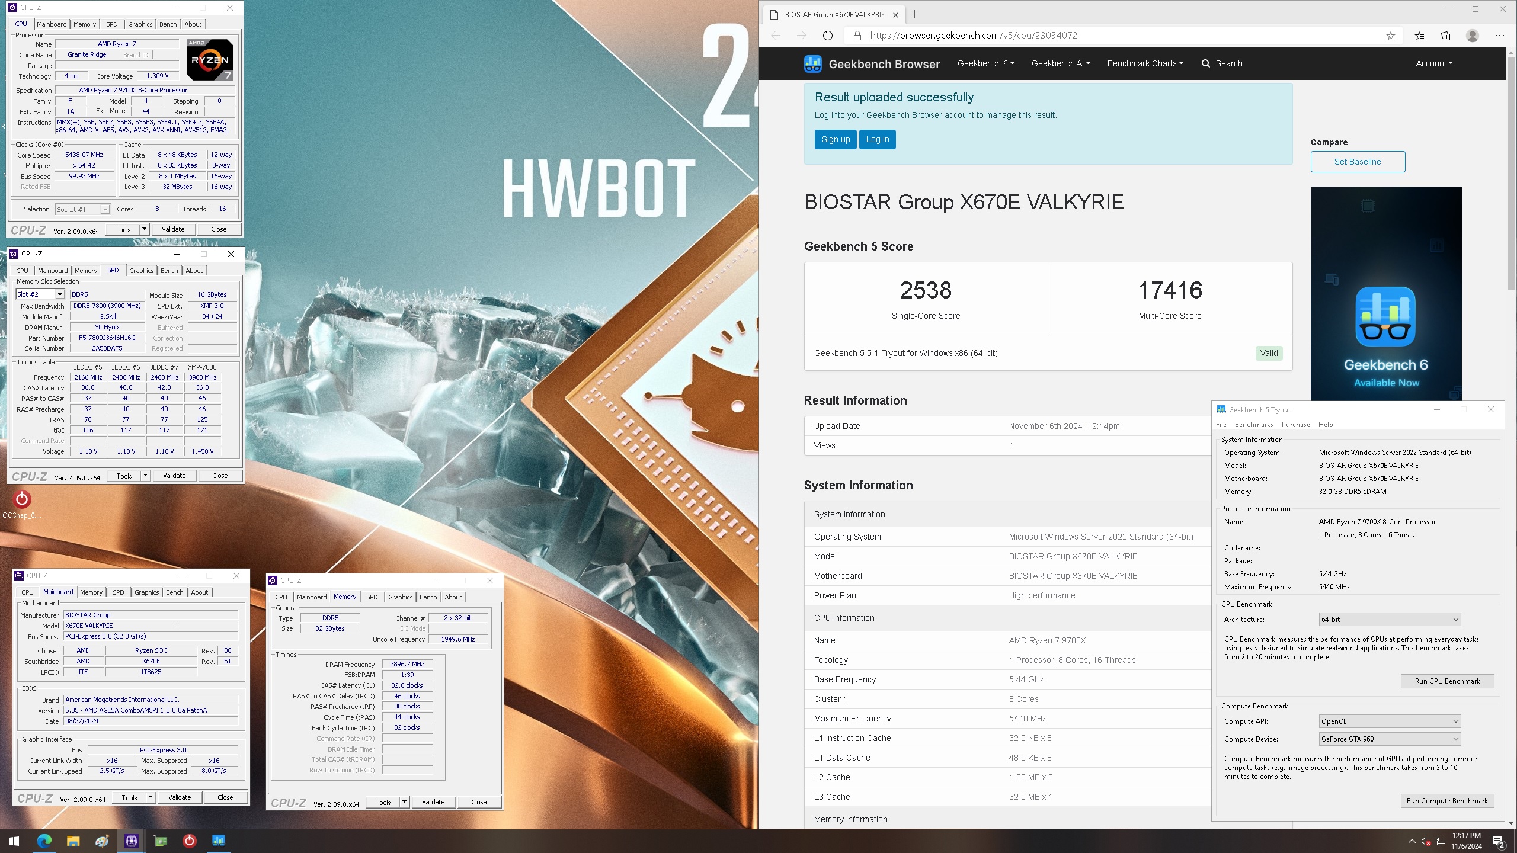Switch to Mainboard tab in CPU-Z CPU window
Viewport: 1517px width, 853px height.
(52, 24)
